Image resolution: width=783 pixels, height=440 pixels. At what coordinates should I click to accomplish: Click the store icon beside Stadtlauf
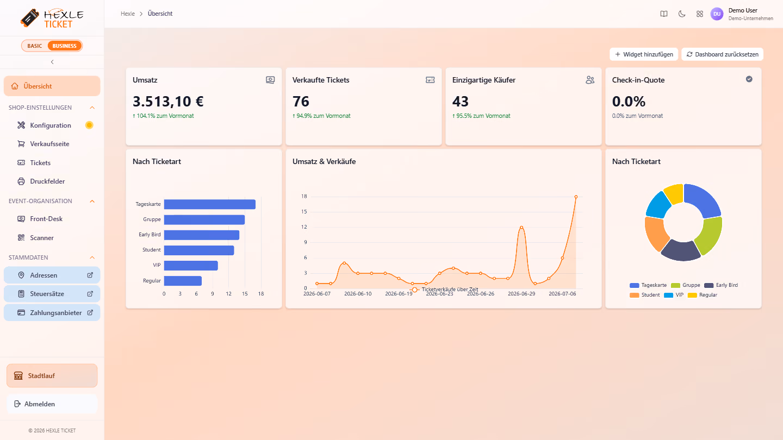(18, 375)
